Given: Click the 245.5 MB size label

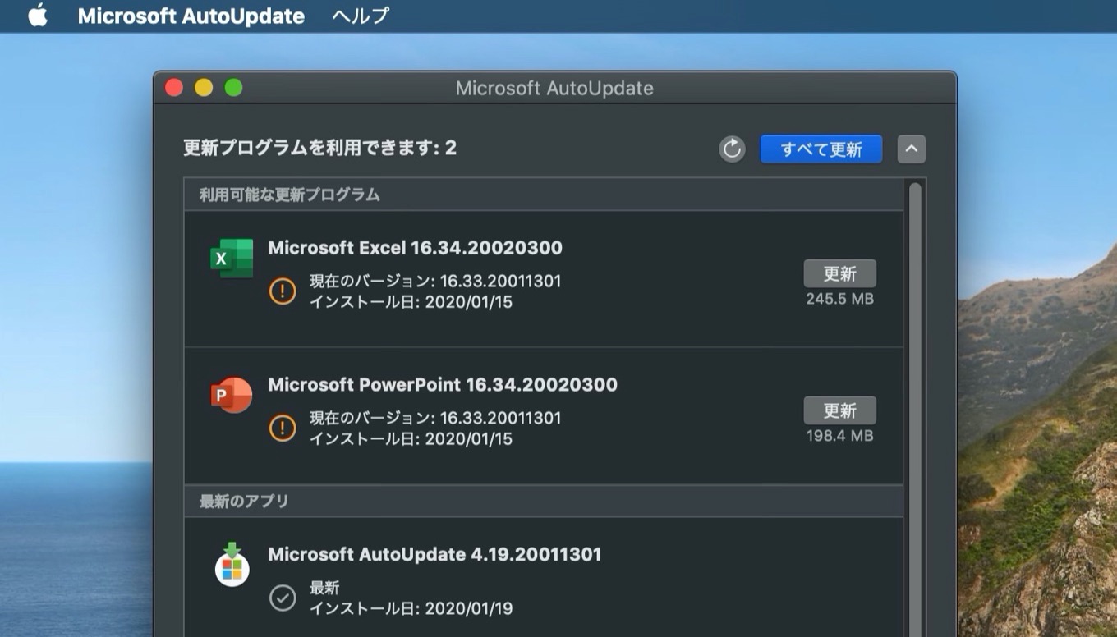Looking at the screenshot, I should click(839, 299).
